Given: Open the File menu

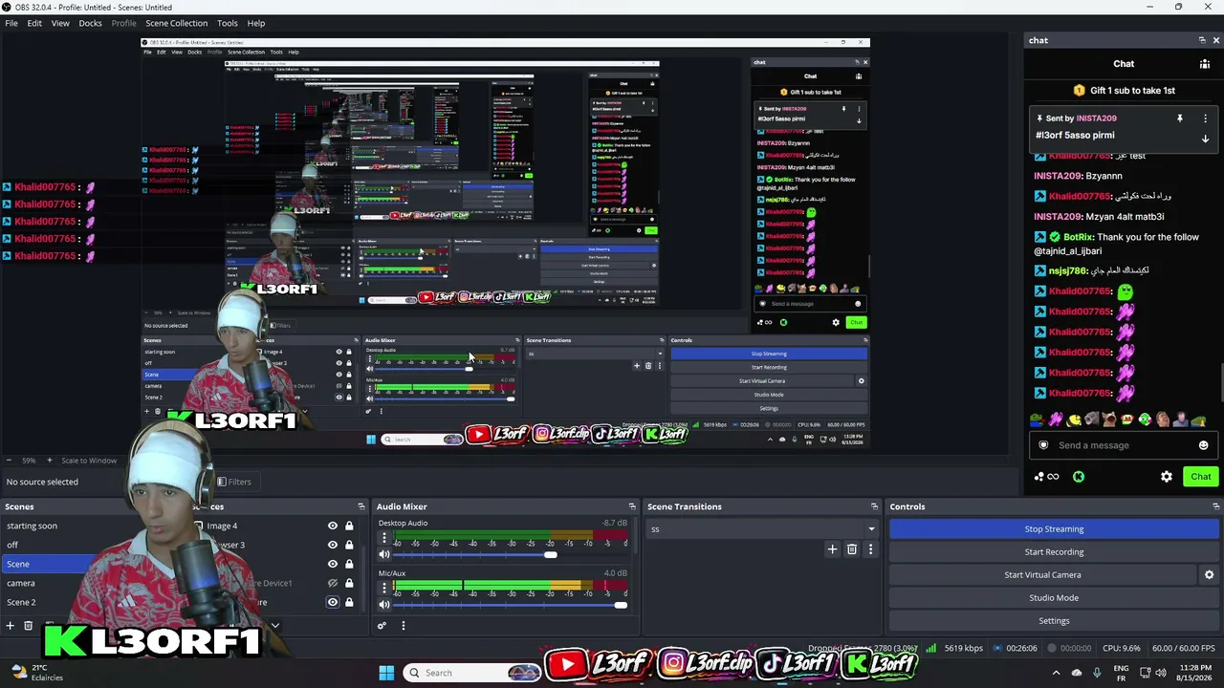Looking at the screenshot, I should (11, 23).
